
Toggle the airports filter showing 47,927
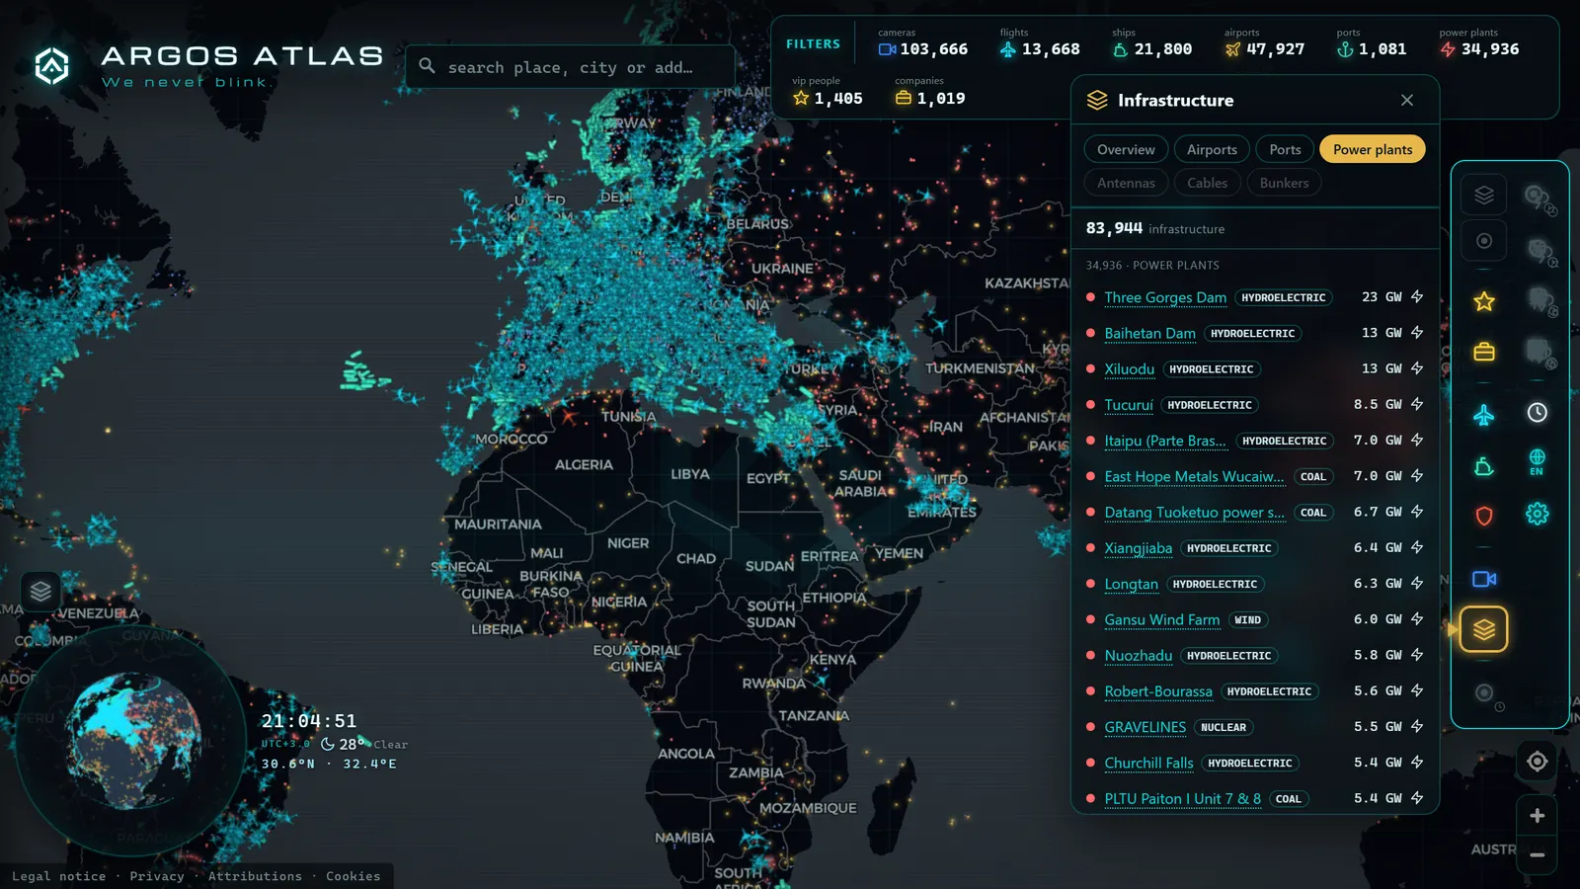[x=1264, y=42]
